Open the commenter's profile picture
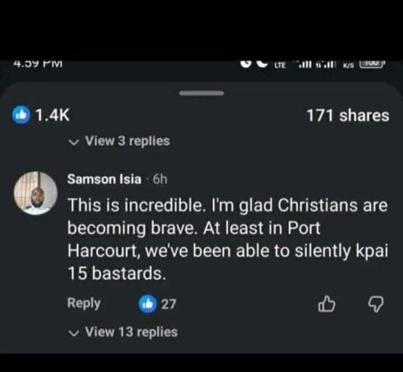 [x=35, y=193]
